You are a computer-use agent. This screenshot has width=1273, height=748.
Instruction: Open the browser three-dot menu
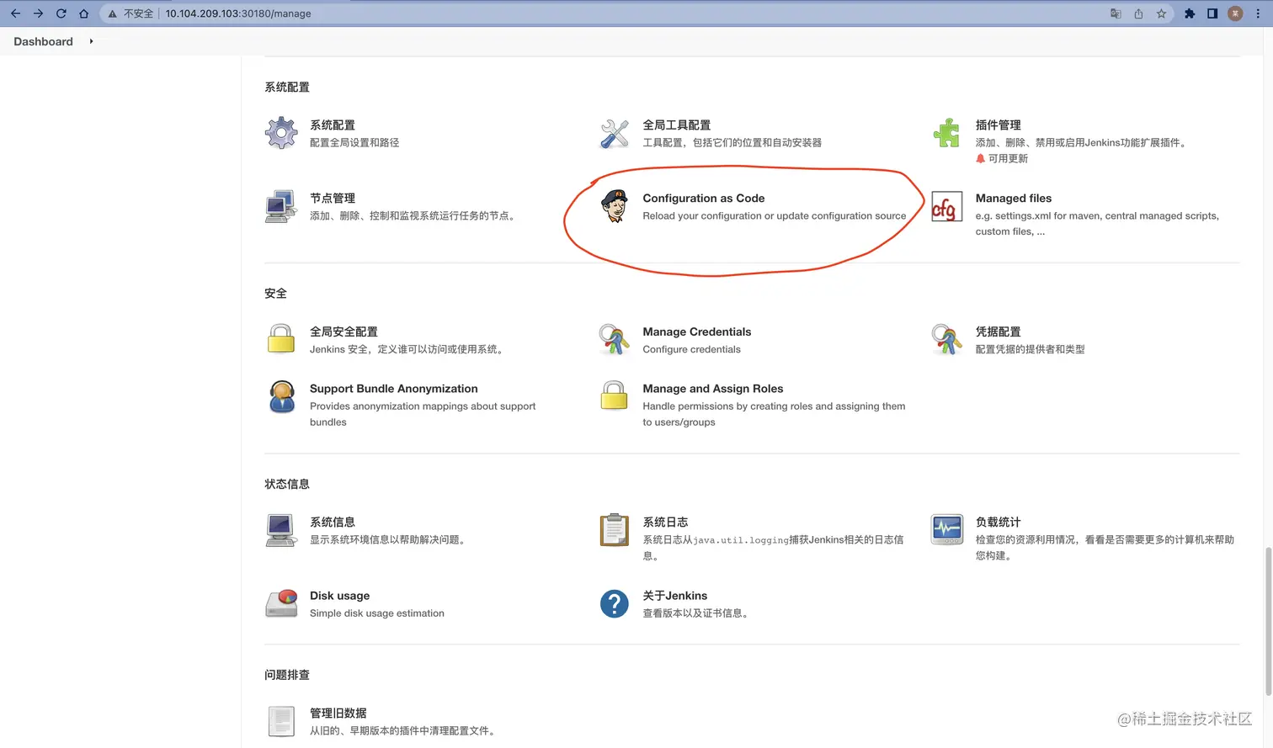1258,13
